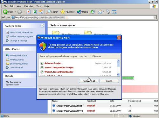
Task: Click help icon beside Email-Worm.Win32.Myd
Action: tap(54, 111)
